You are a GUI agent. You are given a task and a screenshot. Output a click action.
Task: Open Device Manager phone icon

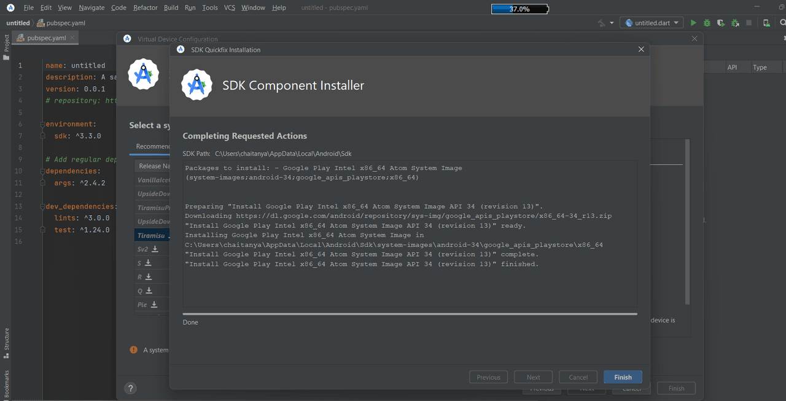point(766,23)
